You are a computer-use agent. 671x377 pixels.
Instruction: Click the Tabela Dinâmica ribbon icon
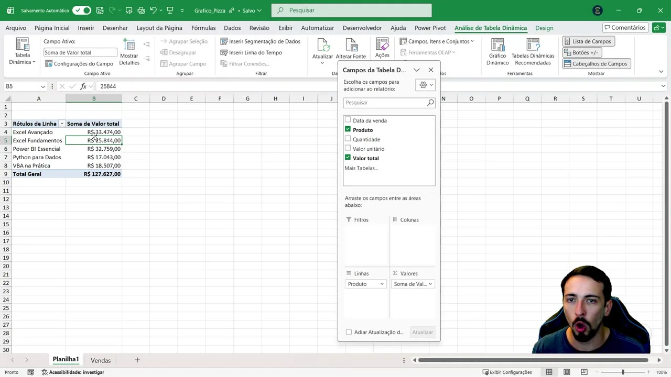[x=22, y=52]
